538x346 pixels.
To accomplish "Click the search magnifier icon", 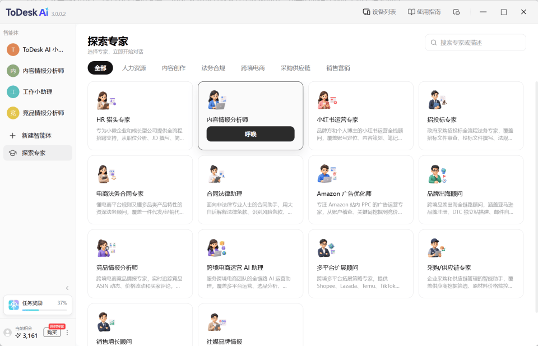I will tap(434, 43).
